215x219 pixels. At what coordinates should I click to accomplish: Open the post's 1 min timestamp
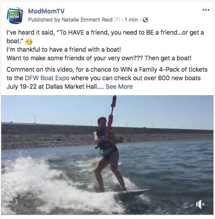(131, 20)
